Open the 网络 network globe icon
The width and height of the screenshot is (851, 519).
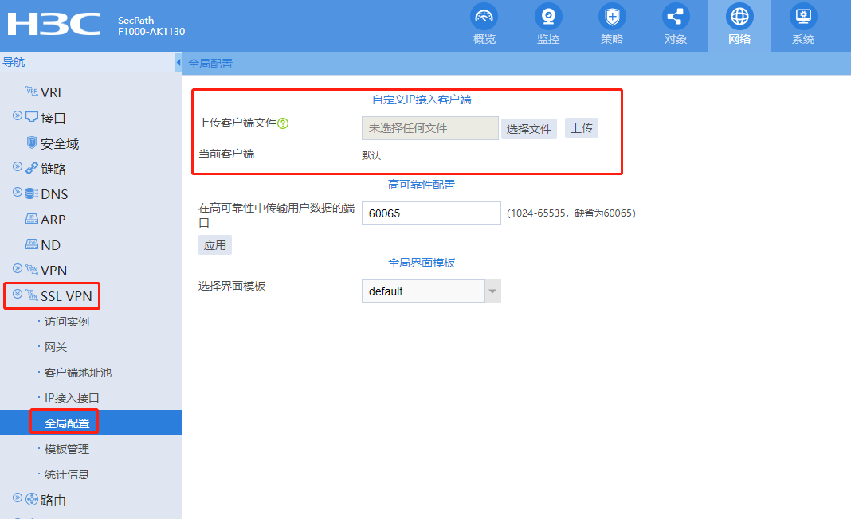pyautogui.click(x=739, y=17)
